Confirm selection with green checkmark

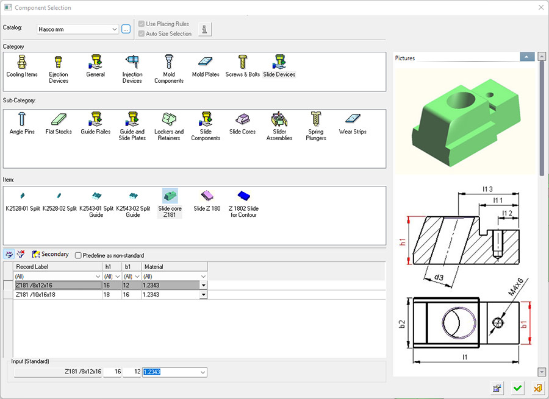coord(517,388)
